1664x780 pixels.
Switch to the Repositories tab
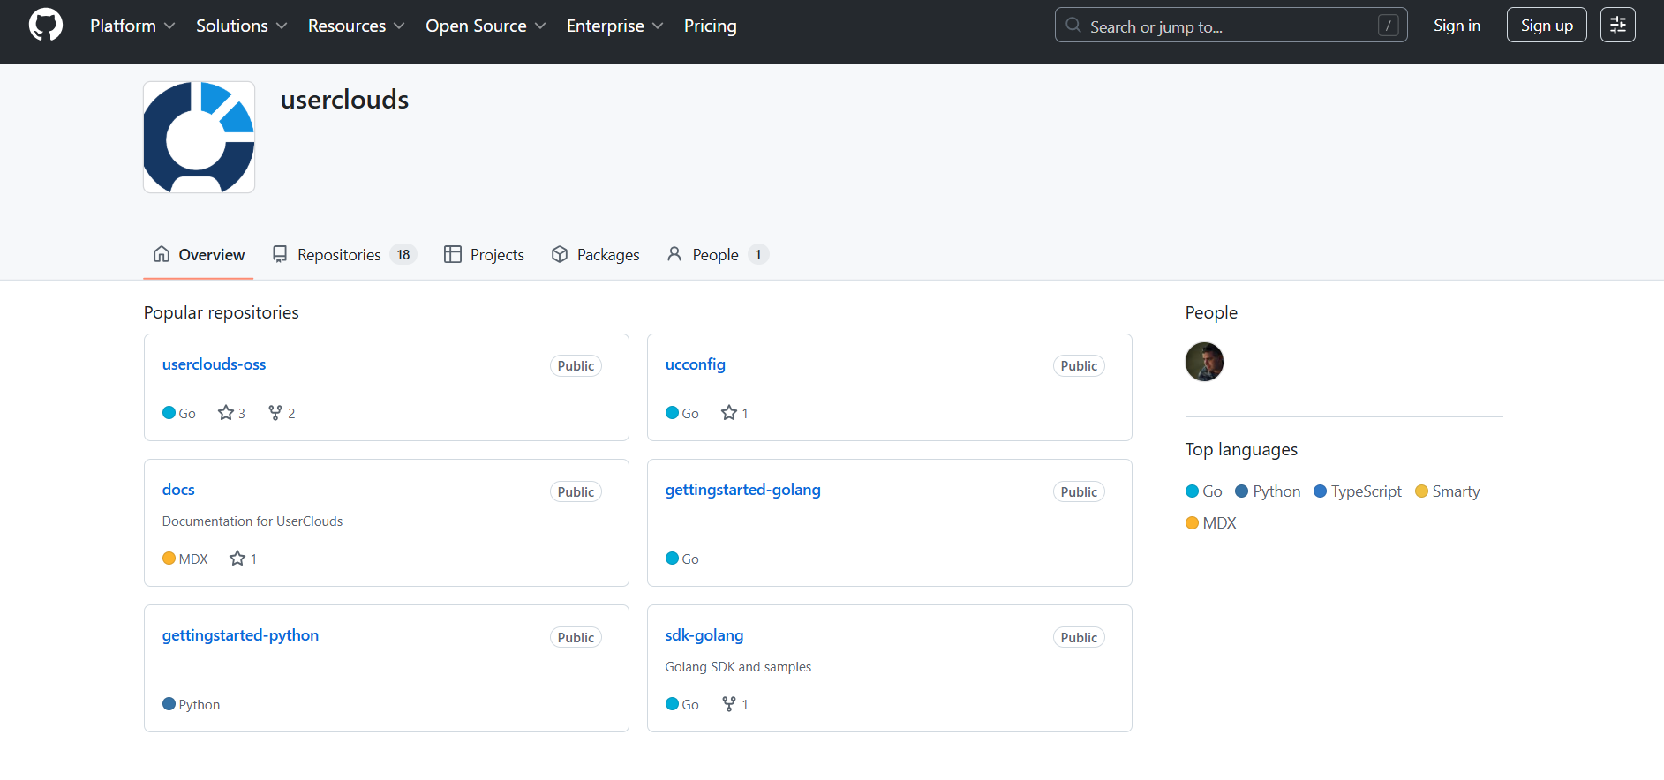[344, 255]
